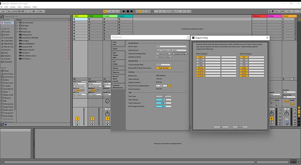This screenshot has height=165, width=301.
Task: Toggle mono output 3 & 4
Action: click(x=200, y=60)
